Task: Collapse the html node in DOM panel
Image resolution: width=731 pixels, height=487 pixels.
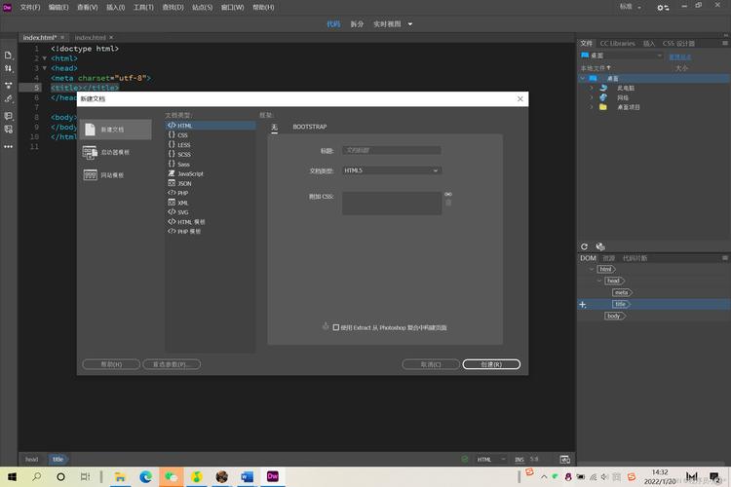Action: [x=592, y=270]
